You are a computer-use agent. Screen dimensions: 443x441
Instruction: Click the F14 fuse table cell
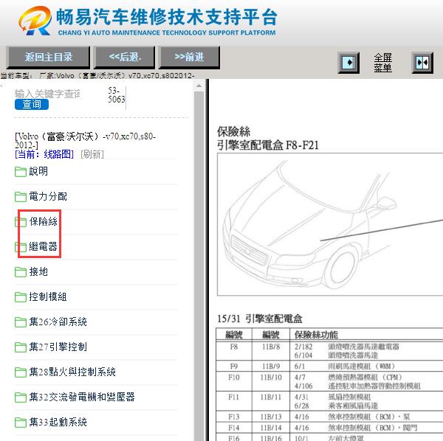234,428
